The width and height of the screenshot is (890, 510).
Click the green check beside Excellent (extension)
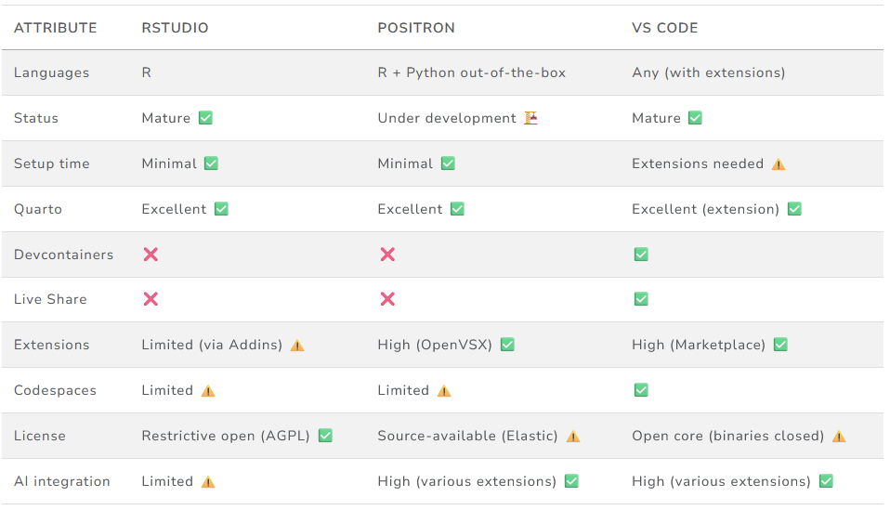(794, 209)
